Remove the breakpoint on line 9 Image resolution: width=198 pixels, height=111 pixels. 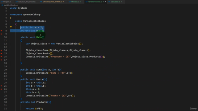click(x=1, y=34)
